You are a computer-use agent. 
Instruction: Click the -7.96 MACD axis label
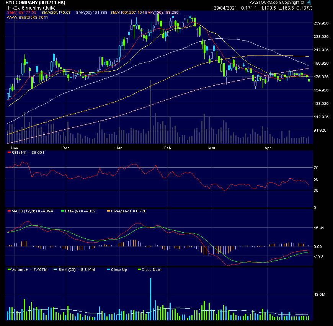point(318,256)
